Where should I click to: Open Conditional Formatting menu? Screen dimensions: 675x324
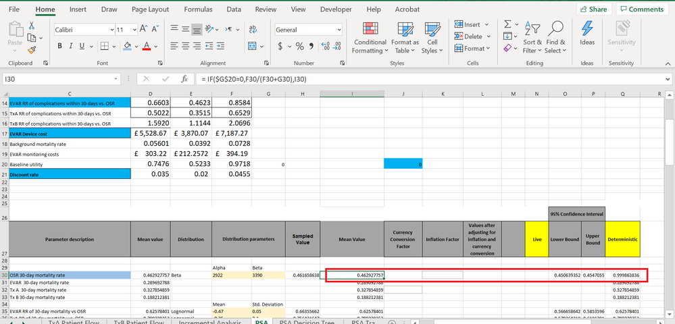click(370, 38)
